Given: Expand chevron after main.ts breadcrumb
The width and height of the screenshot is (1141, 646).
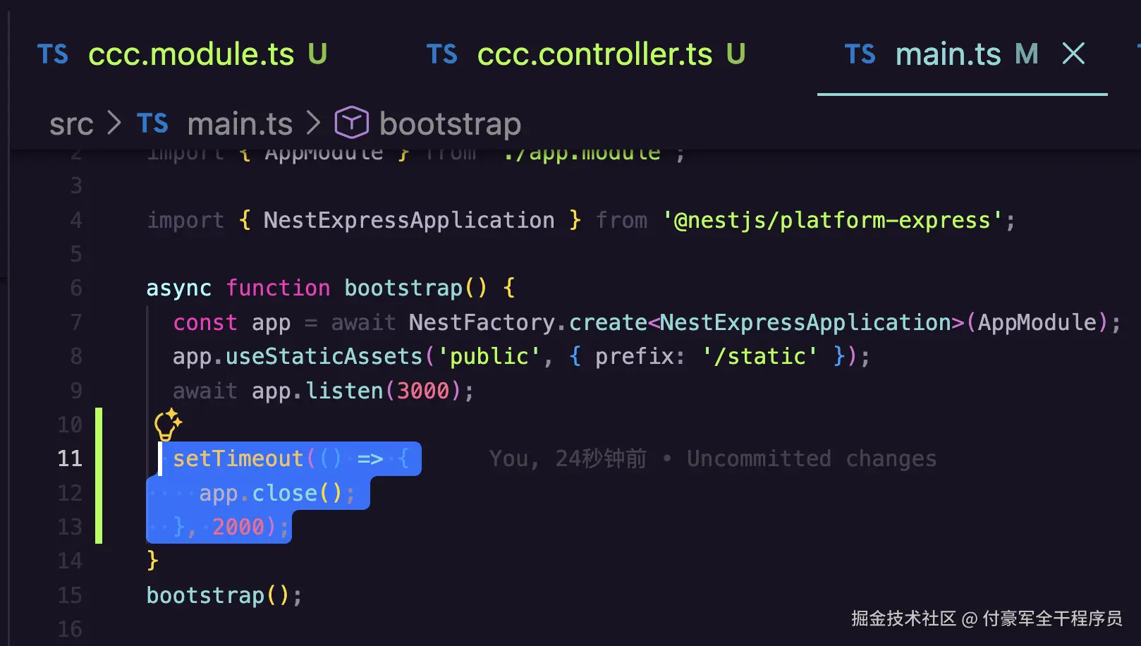Looking at the screenshot, I should pyautogui.click(x=314, y=123).
